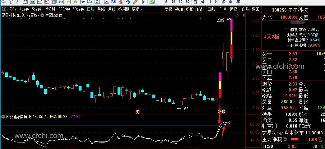Open the news list toolbar icon
The width and height of the screenshot is (325, 149).
click(x=54, y=2)
